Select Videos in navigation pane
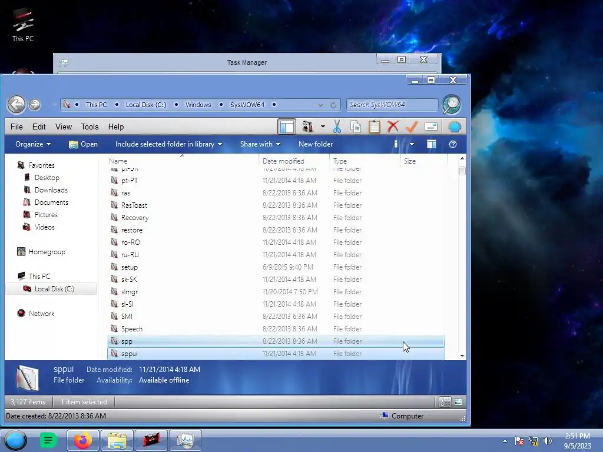The image size is (603, 452). 45,227
